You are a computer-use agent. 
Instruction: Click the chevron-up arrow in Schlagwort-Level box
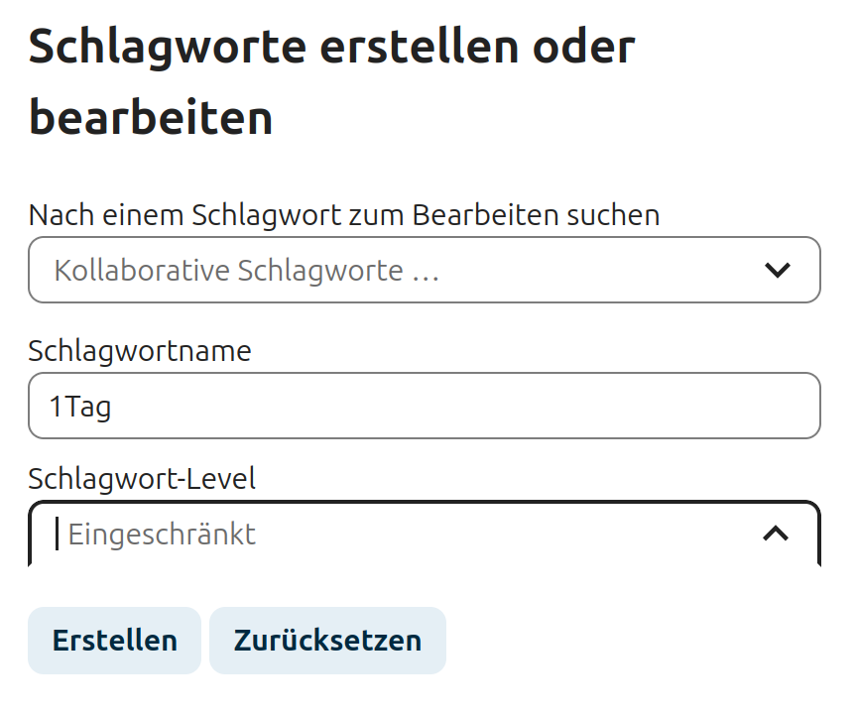pos(776,534)
